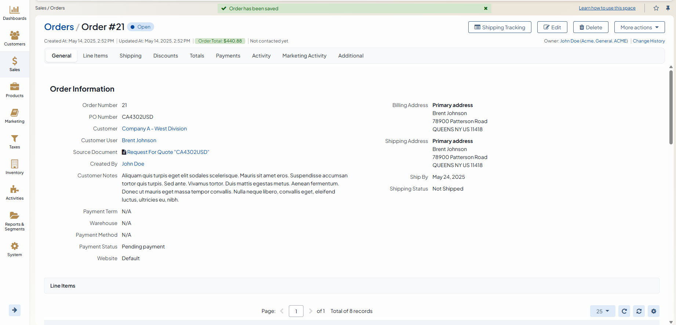Open the Marketing sidebar icon
The image size is (676, 325).
(15, 113)
